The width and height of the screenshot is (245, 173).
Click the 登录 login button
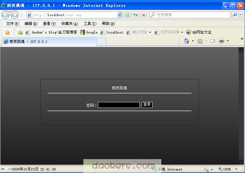[x=147, y=105]
